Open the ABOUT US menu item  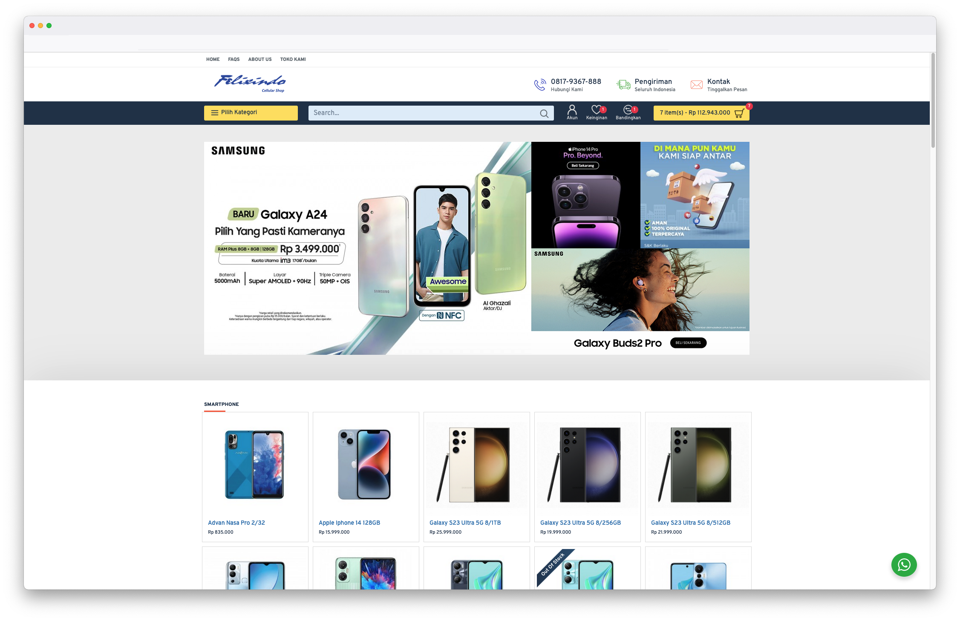coord(260,59)
